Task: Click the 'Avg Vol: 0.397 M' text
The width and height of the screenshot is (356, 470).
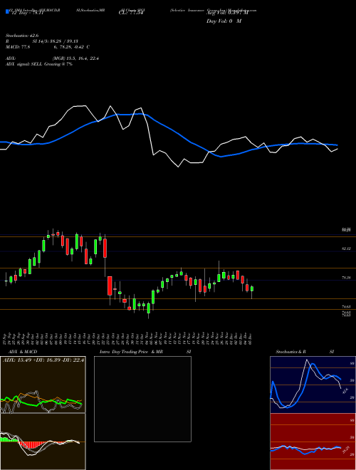Action: [x=227, y=14]
